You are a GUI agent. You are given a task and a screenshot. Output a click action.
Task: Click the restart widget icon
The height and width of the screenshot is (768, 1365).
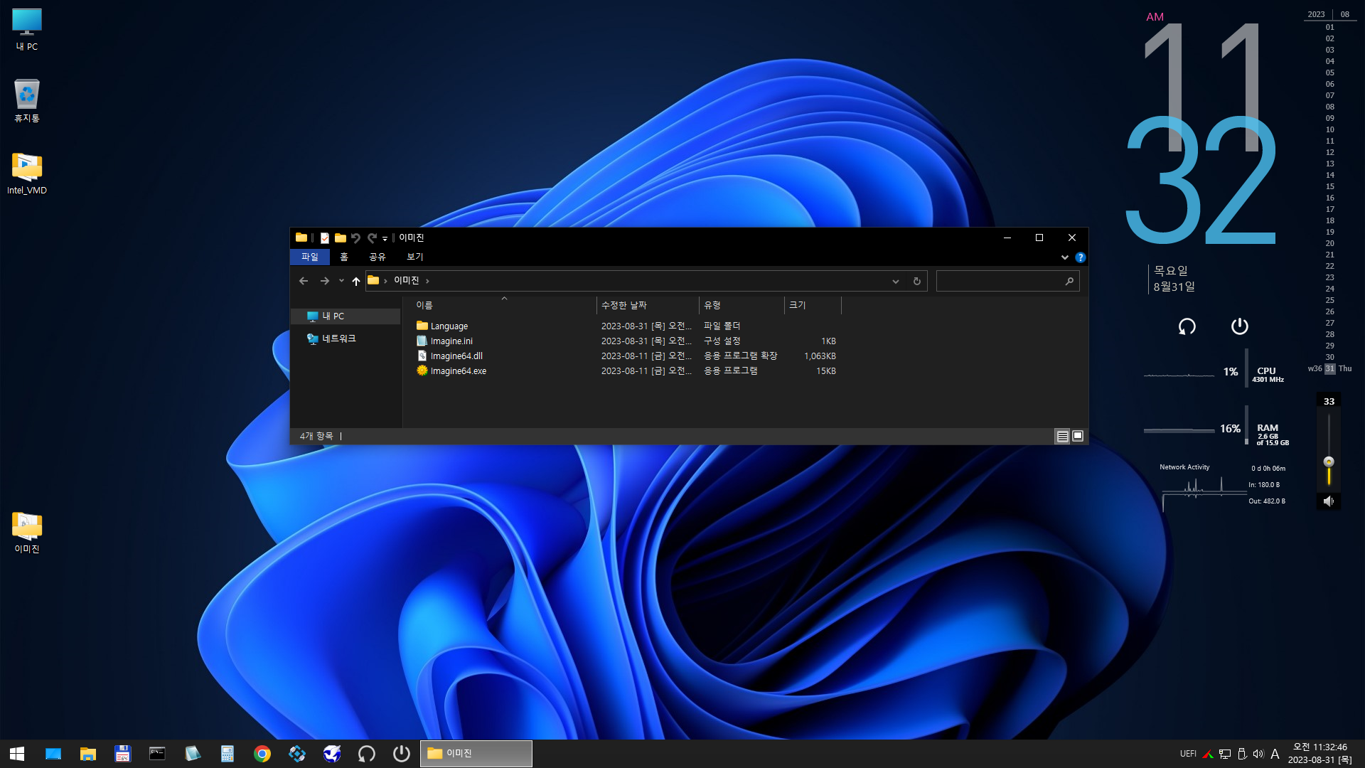[x=1187, y=326]
